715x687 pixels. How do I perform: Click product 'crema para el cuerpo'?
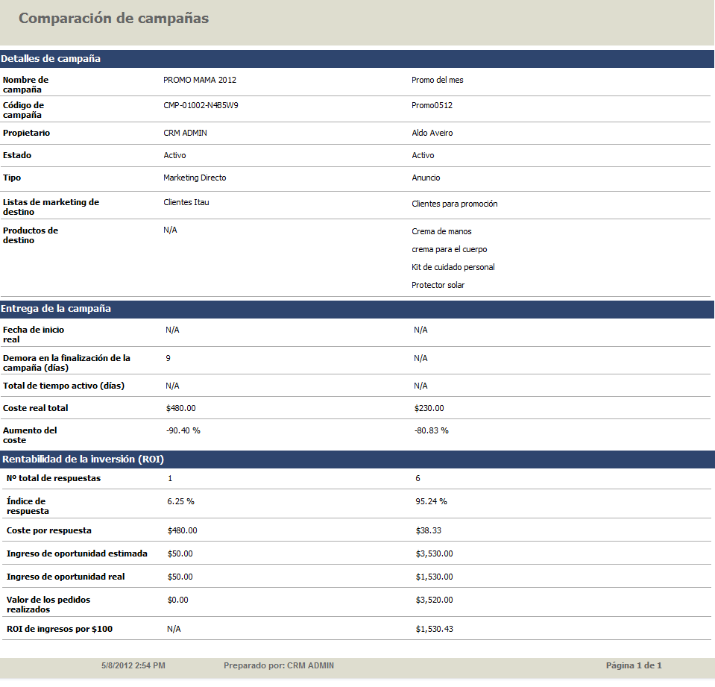[449, 249]
